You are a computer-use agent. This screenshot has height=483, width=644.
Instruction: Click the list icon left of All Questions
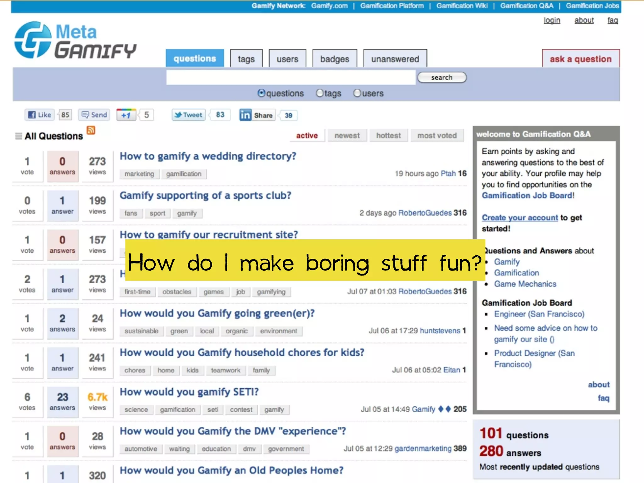(x=19, y=136)
